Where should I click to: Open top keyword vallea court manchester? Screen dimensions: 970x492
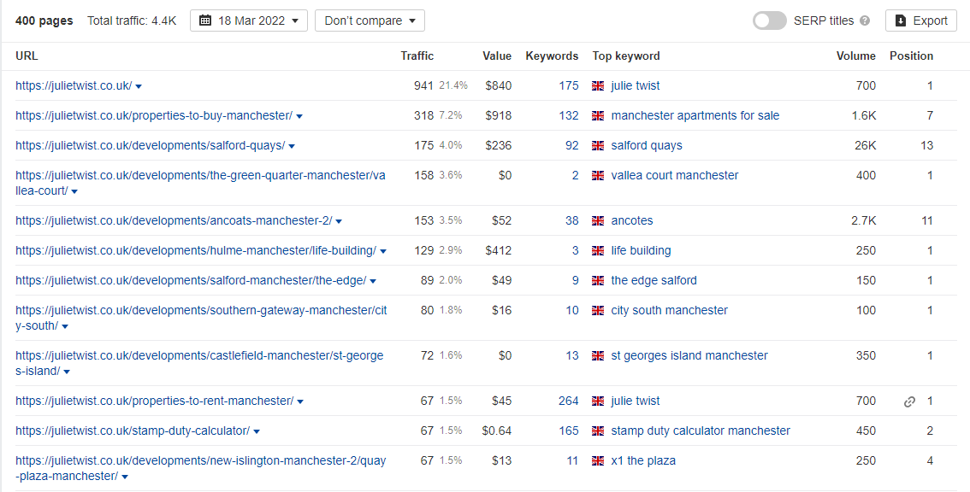pos(675,176)
